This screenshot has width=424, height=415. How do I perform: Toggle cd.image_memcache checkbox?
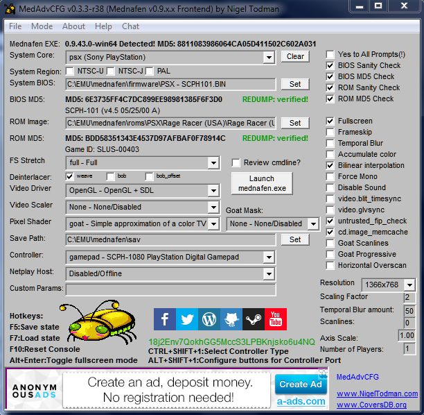(330, 232)
